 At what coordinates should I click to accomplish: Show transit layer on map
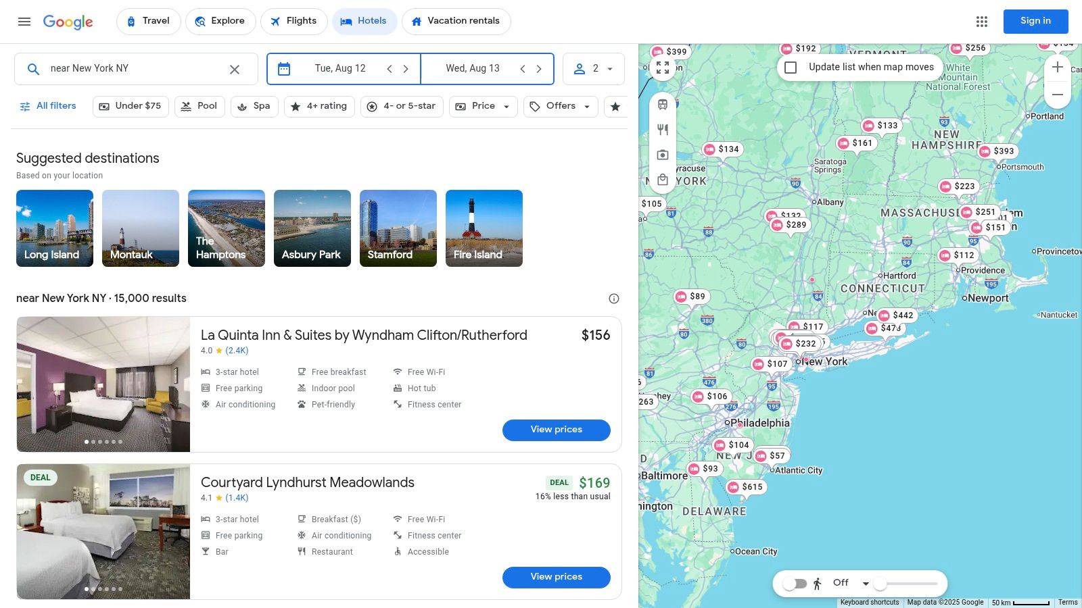coord(663,105)
